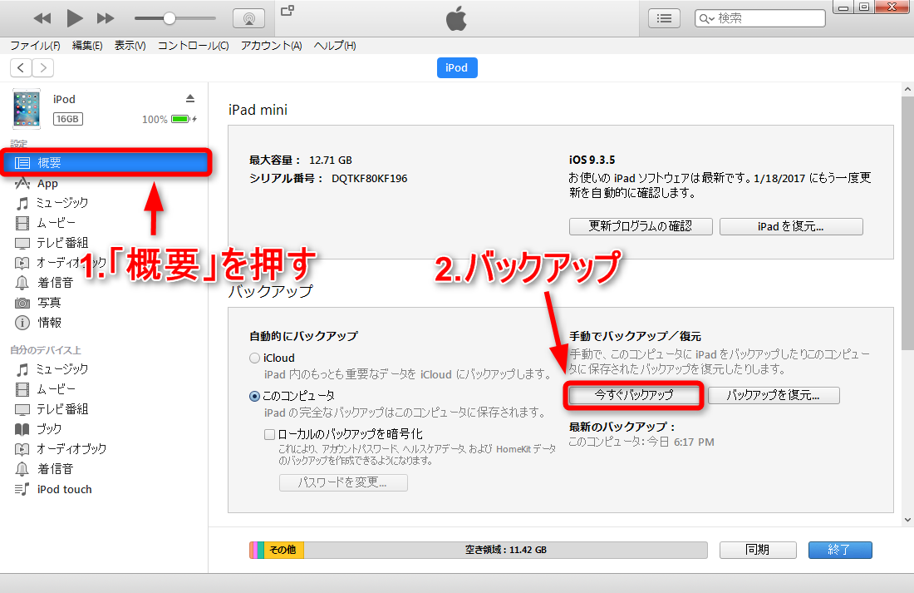This screenshot has width=914, height=593.
Task: Click バックアップを復元... button
Action: pyautogui.click(x=774, y=395)
